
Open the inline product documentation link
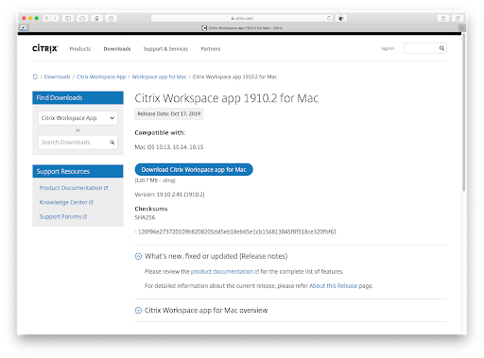click(222, 271)
